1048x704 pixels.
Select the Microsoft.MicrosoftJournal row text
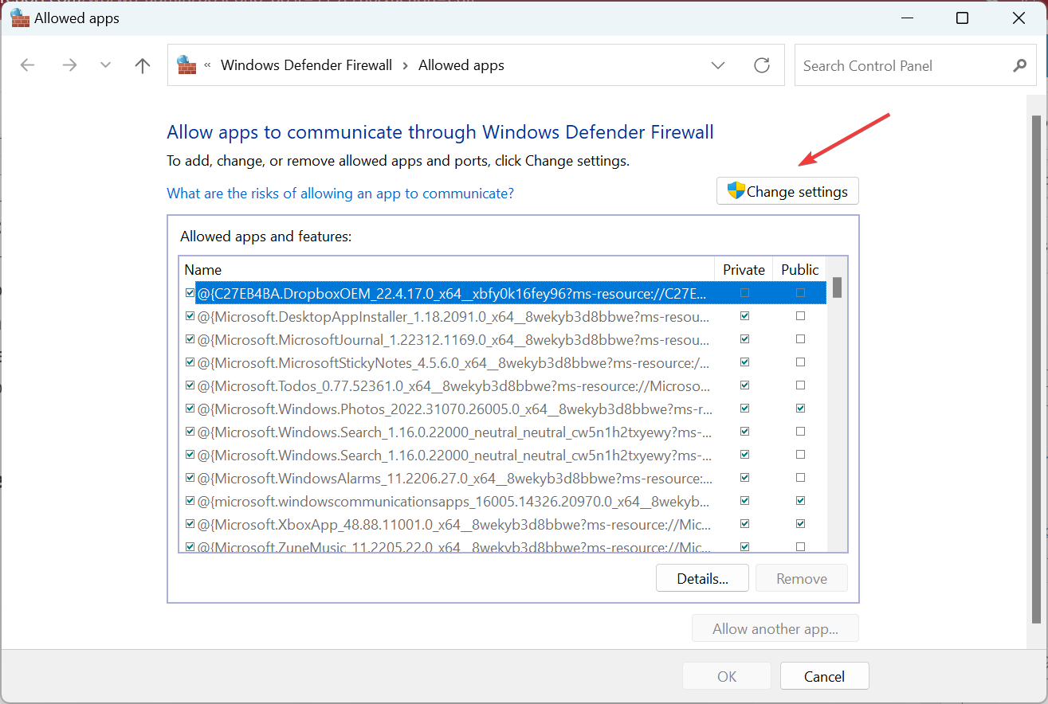[x=453, y=340]
